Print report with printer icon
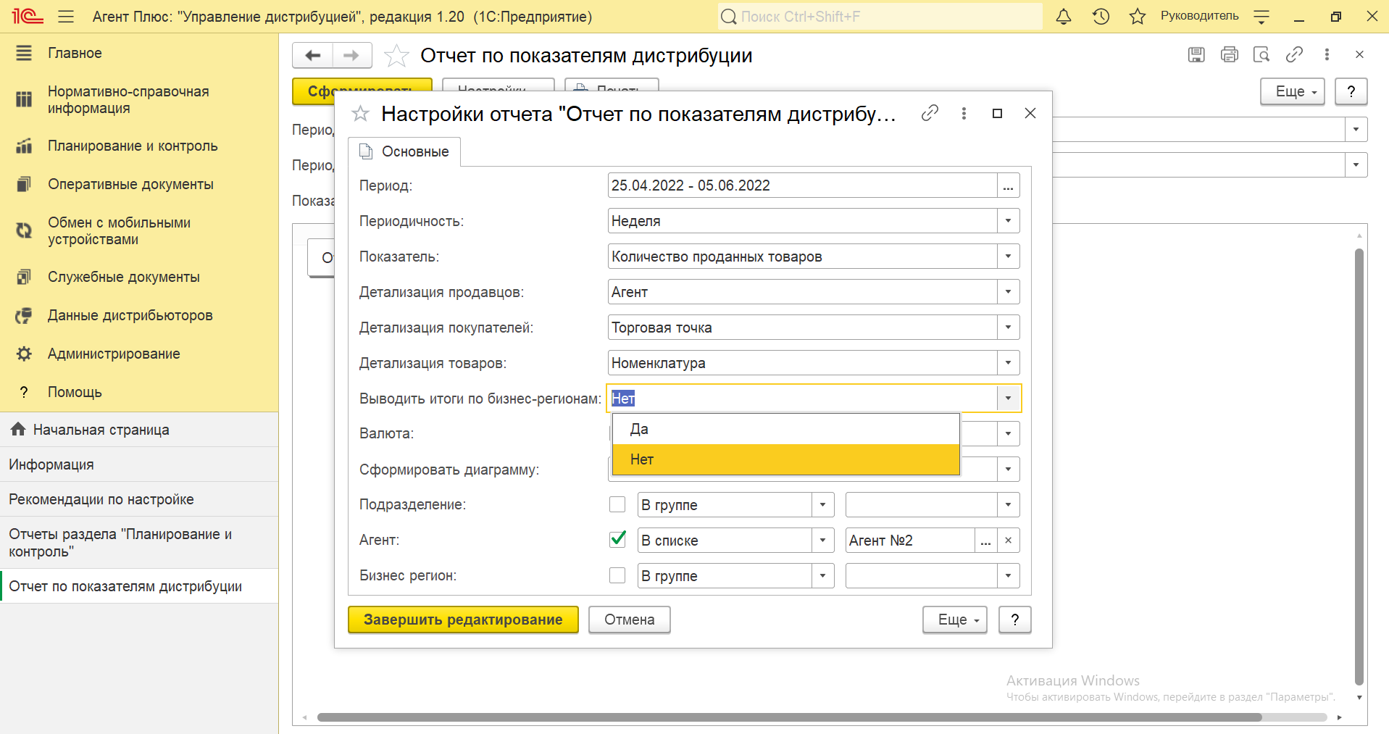Screen dimensions: 1389x734 1230,54
